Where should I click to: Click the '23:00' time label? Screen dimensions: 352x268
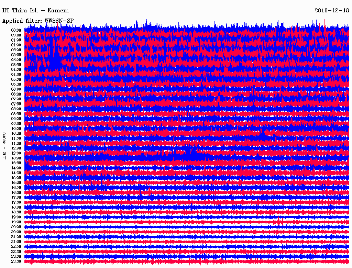[x=16, y=256]
